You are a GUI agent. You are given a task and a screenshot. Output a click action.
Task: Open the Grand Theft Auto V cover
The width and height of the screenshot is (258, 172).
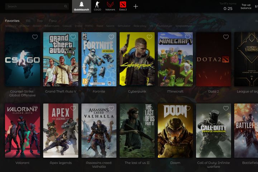(61, 59)
